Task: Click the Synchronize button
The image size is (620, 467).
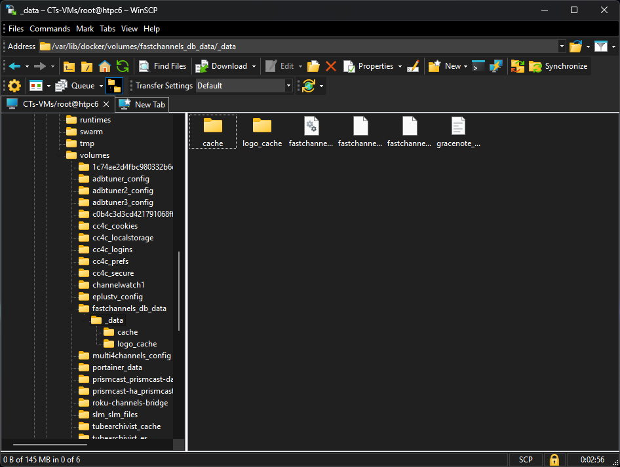Action: pyautogui.click(x=558, y=66)
